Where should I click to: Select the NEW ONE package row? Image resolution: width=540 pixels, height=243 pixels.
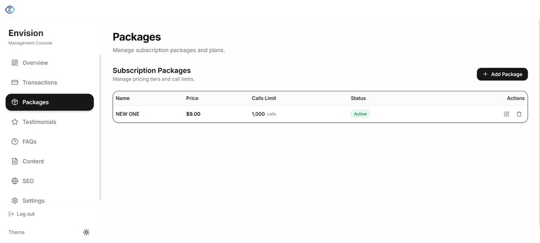point(320,114)
